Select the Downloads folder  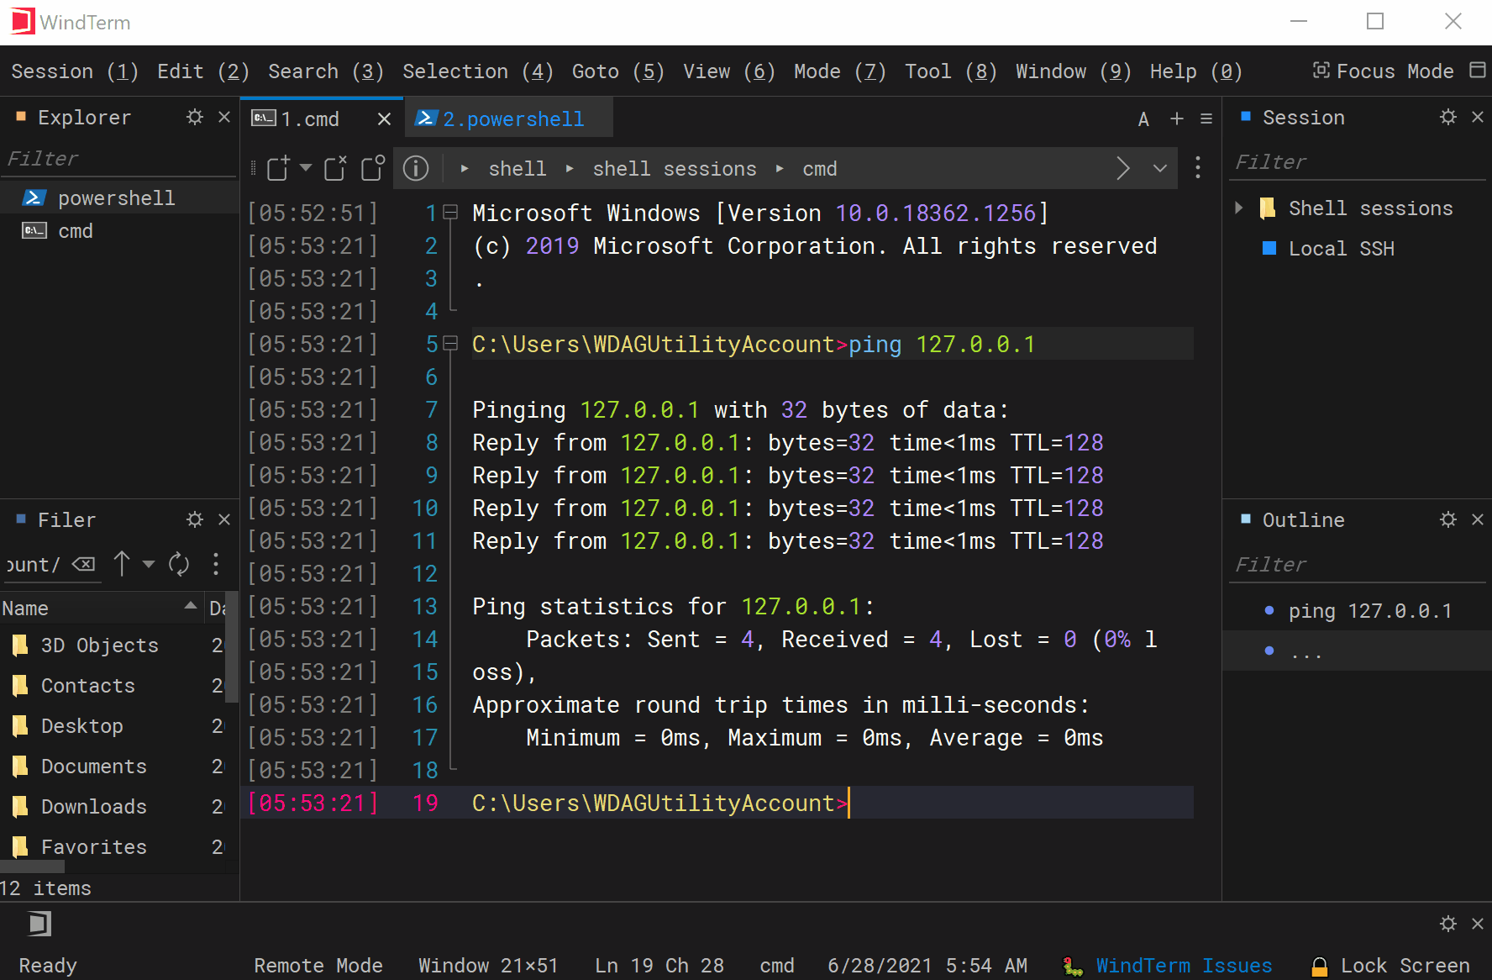[113, 806]
